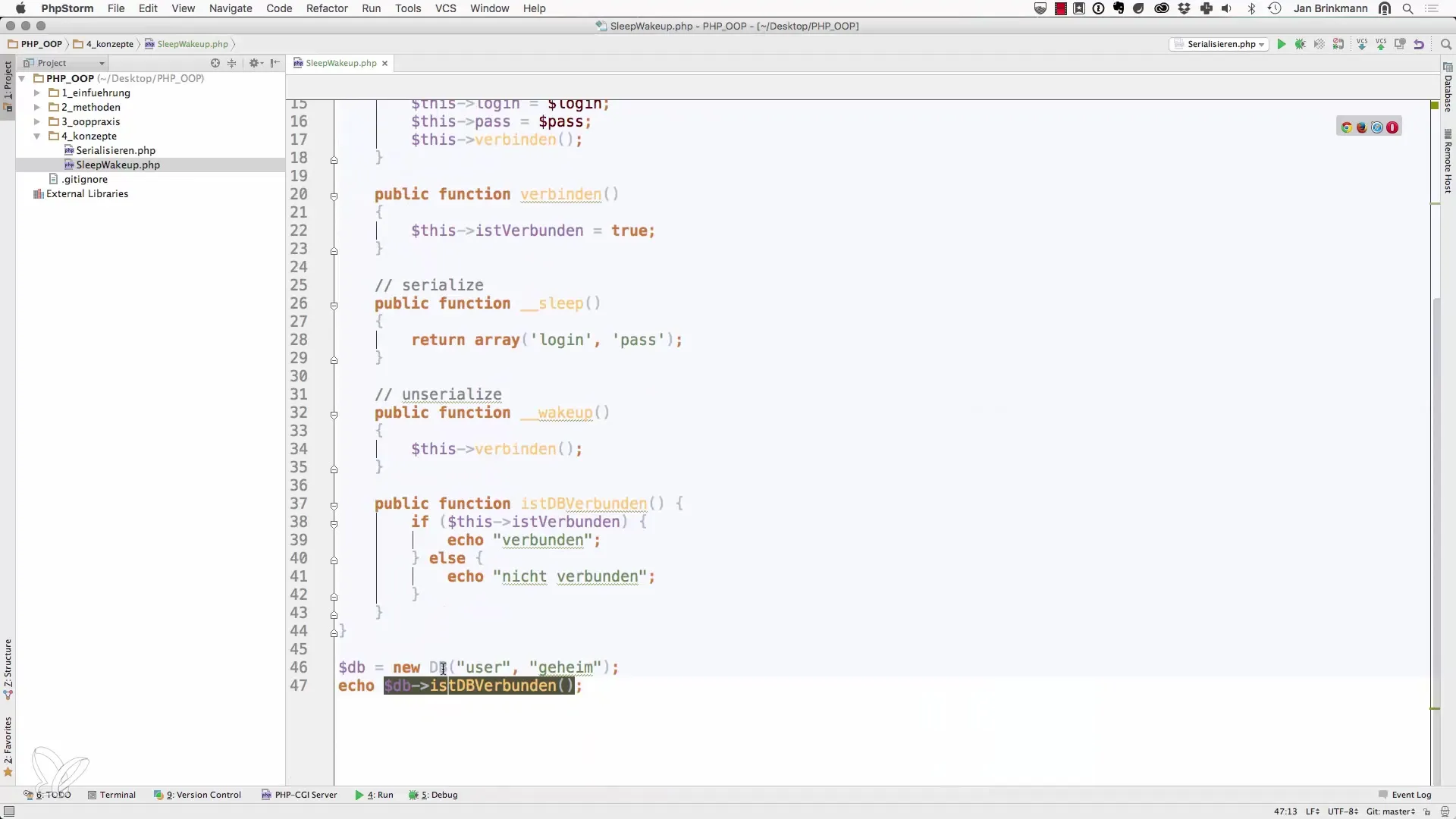
Task: Open the Refactor menu
Action: click(327, 8)
